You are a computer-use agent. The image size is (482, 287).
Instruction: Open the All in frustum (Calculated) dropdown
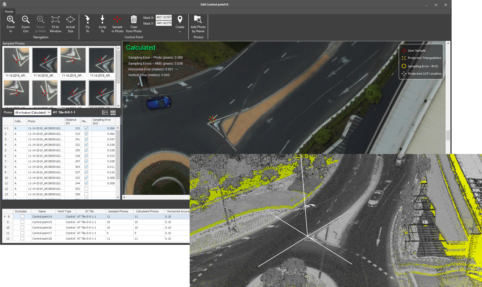pos(33,113)
